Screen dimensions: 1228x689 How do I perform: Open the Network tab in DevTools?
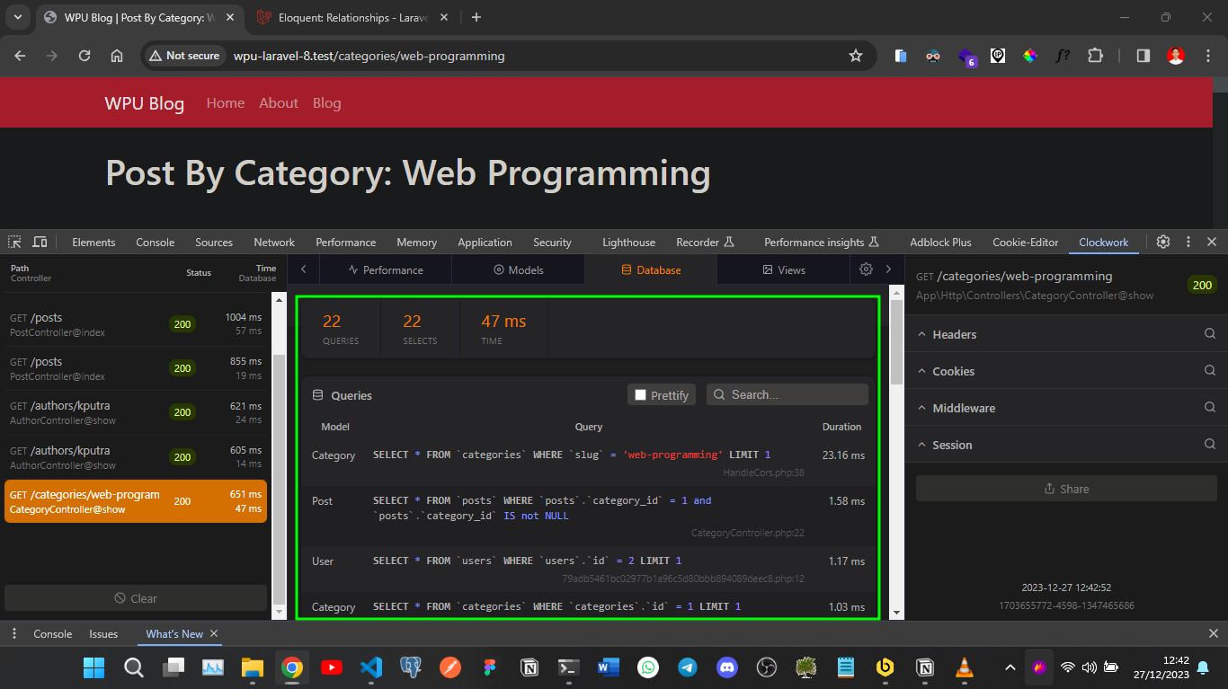[273, 242]
